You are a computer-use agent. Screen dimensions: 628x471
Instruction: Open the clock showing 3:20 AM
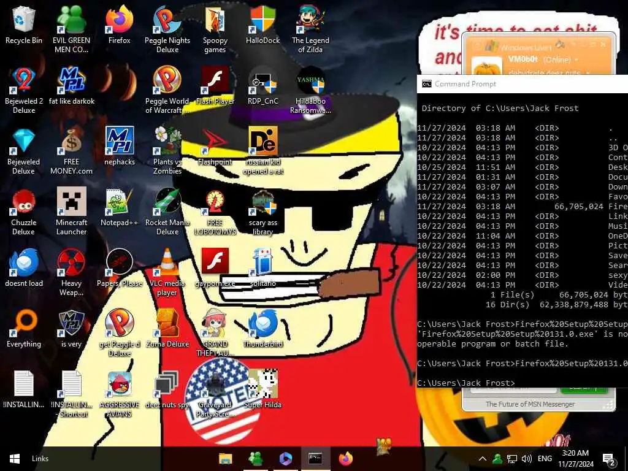[575, 459]
